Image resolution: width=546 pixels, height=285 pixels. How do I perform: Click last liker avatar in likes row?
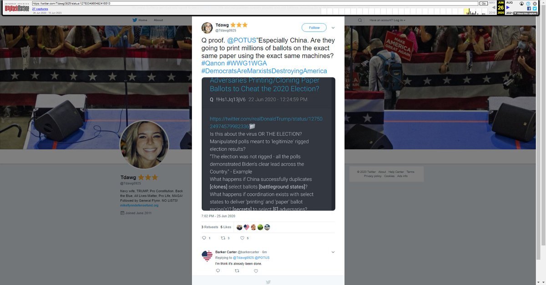pos(267,227)
